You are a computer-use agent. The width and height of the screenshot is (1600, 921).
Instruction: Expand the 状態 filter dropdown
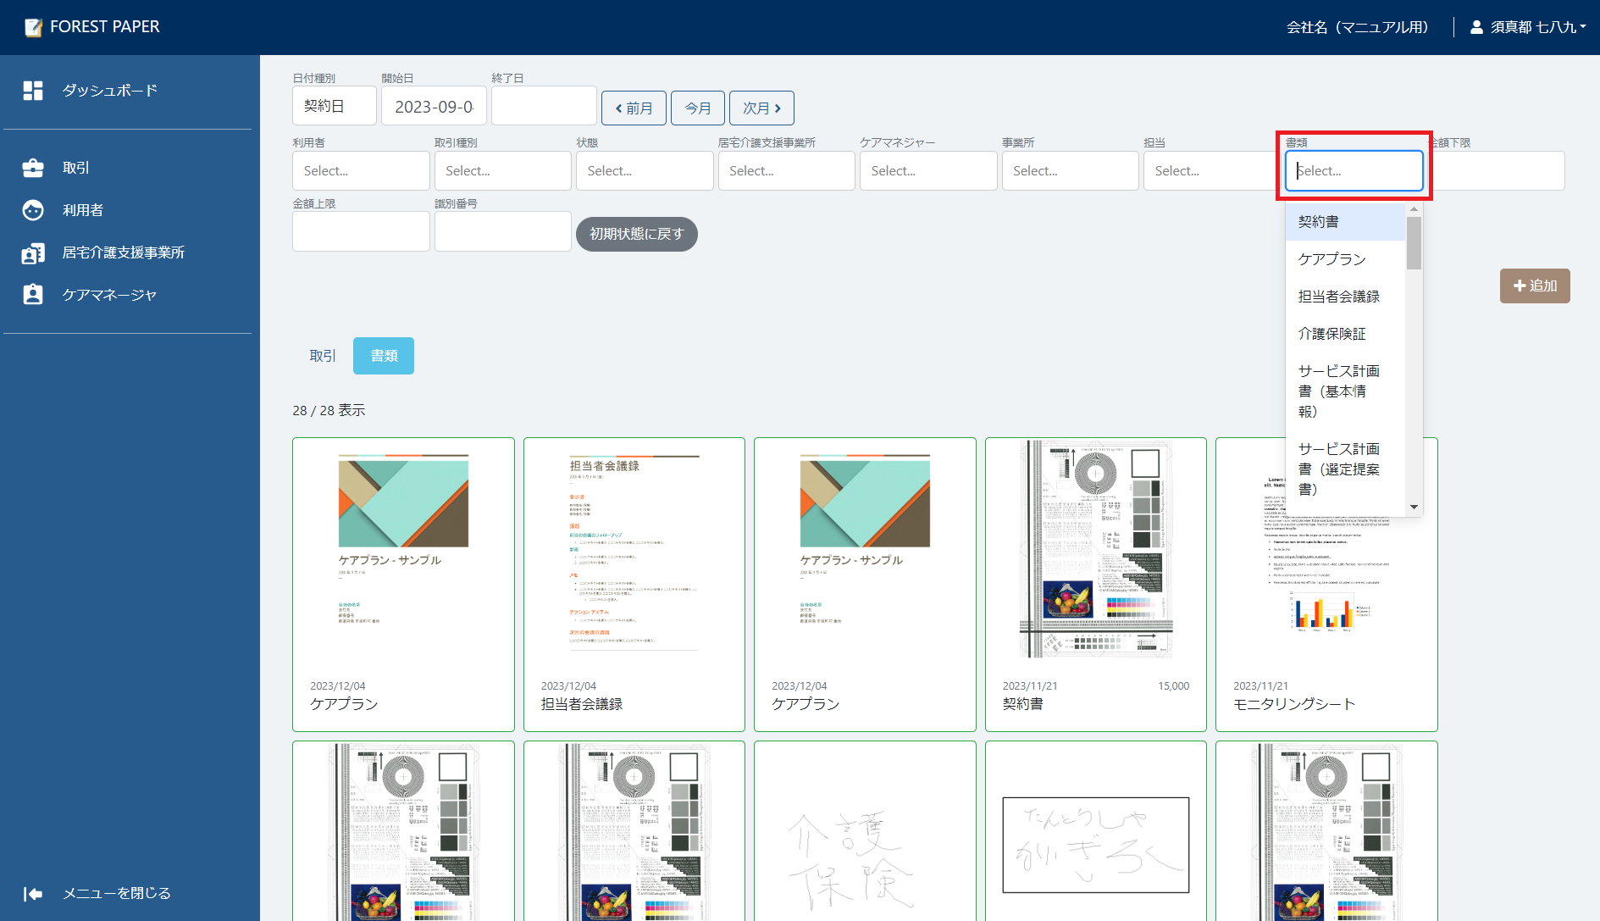pyautogui.click(x=644, y=171)
